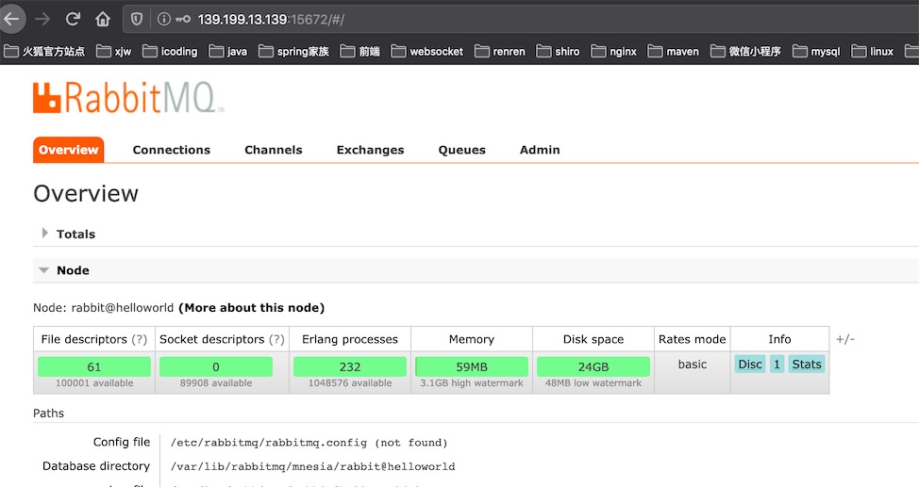Click the shield tracking protection icon
Screen dimensions: 919x487
pos(137,20)
